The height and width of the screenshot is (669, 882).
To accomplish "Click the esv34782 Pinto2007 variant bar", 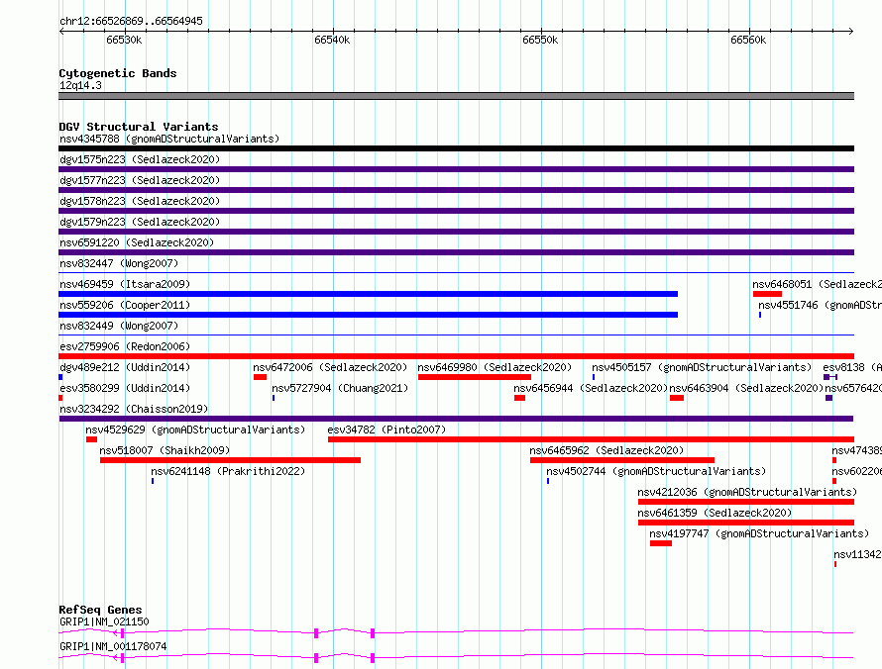I will pos(592,439).
